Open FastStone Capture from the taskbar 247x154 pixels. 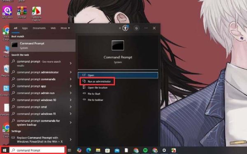point(174,150)
